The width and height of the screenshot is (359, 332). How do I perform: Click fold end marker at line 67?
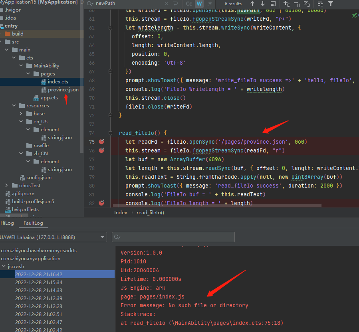click(x=110, y=71)
